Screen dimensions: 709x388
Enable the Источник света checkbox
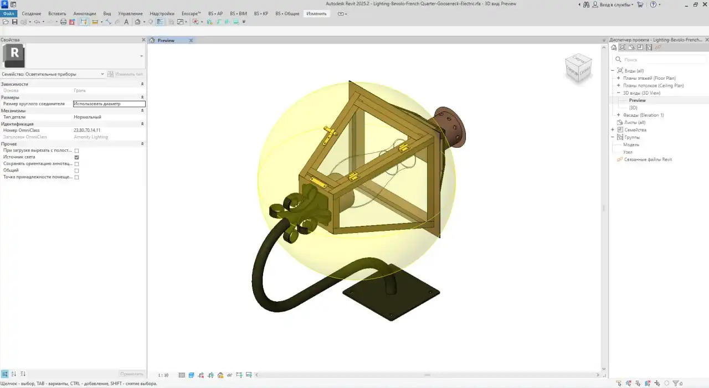point(76,157)
